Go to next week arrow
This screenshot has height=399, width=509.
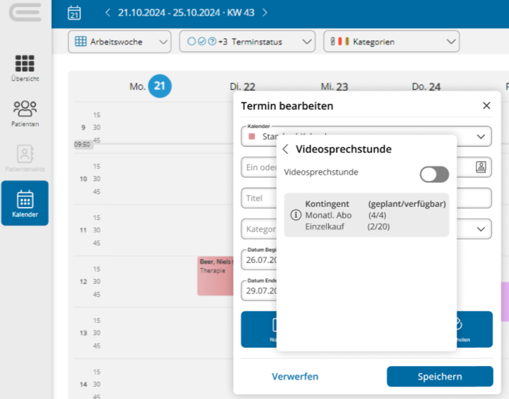[x=265, y=13]
